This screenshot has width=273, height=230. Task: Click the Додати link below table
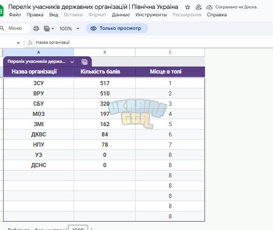click(19, 229)
